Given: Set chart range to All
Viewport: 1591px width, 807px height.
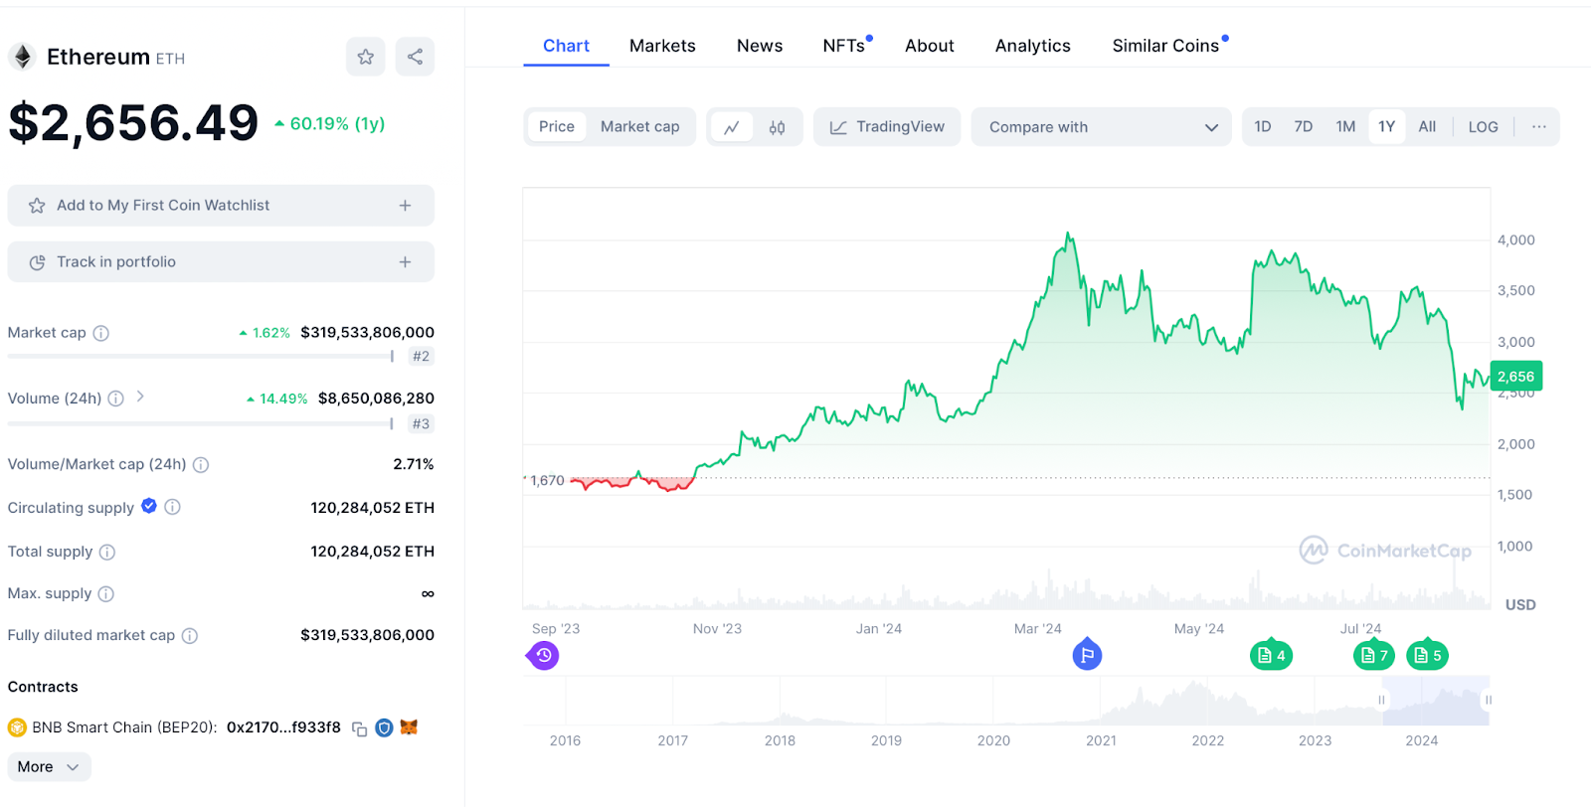Looking at the screenshot, I should (1427, 127).
